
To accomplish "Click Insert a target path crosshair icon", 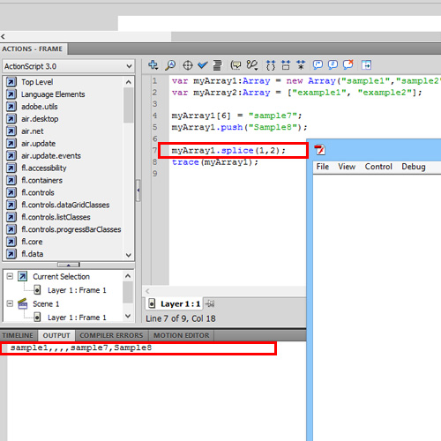I will point(188,65).
